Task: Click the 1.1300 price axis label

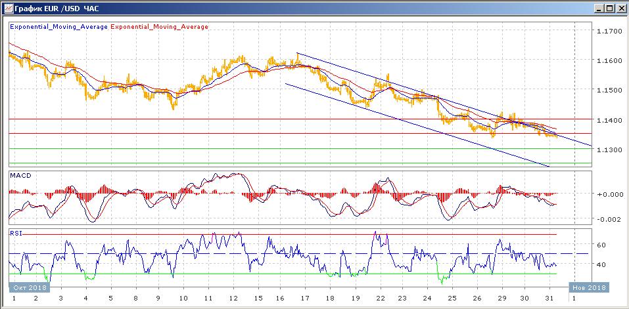Action: [607, 150]
